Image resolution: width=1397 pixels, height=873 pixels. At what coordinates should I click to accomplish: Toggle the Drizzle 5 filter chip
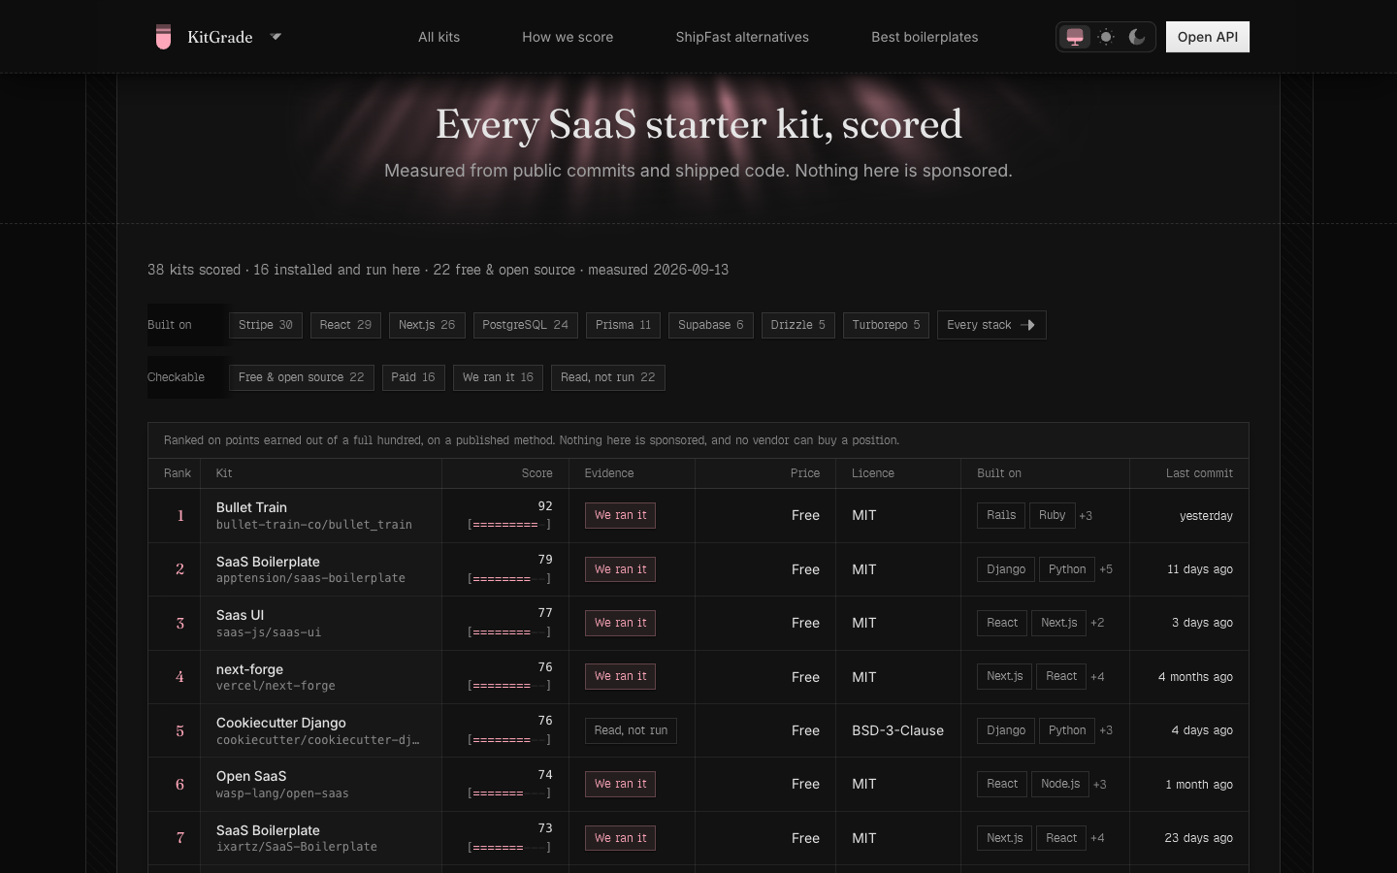[x=798, y=325]
